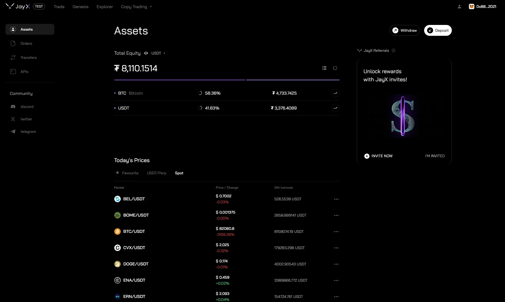Open the BTC/USDT options via three-dot menu

[x=336, y=232]
